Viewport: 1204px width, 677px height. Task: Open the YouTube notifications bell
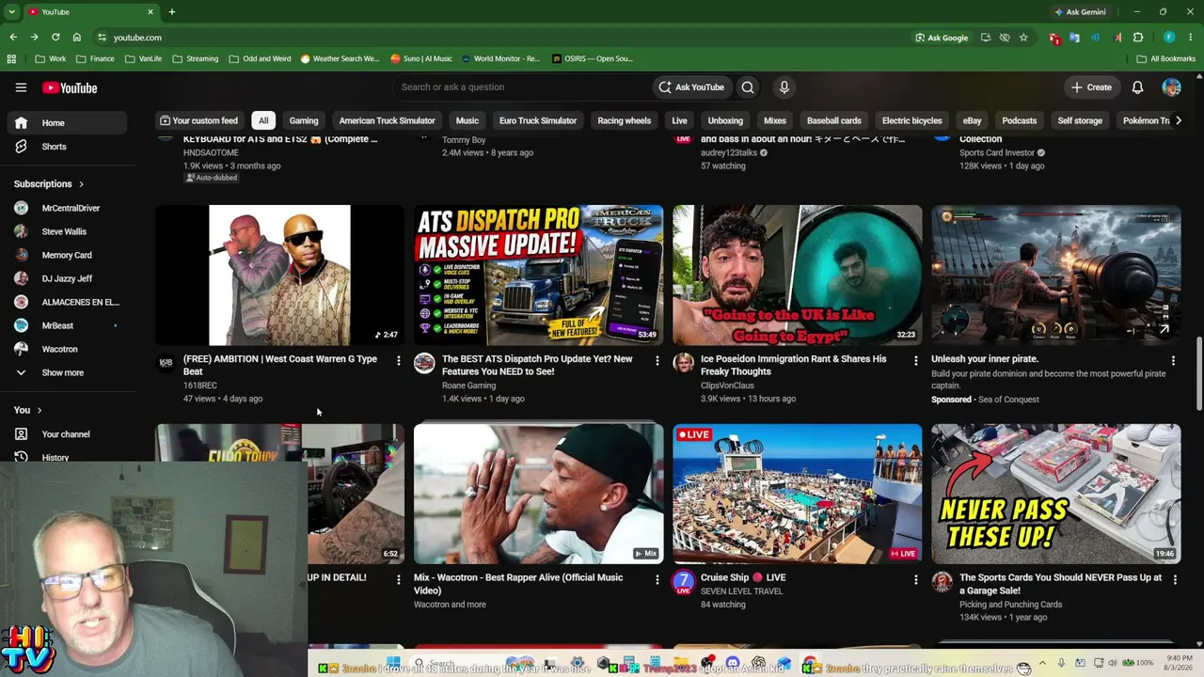point(1137,87)
